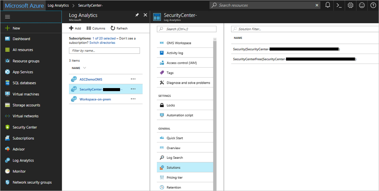Select Pricing tier menu item
Viewport: 379px width, 191px height.
pyautogui.click(x=174, y=177)
